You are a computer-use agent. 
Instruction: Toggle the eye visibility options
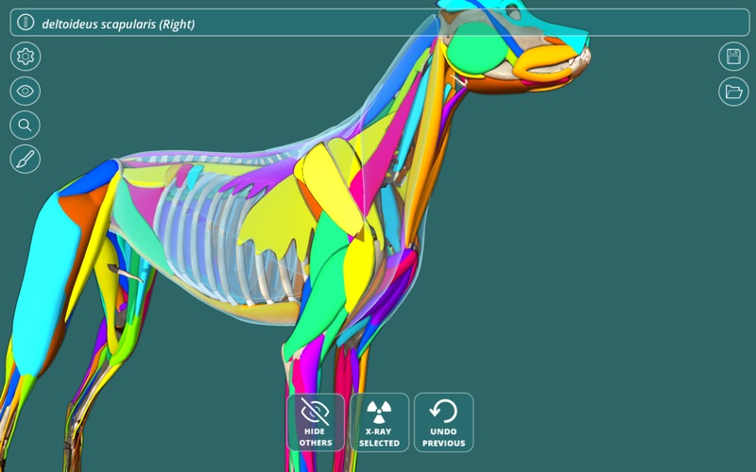[x=26, y=91]
